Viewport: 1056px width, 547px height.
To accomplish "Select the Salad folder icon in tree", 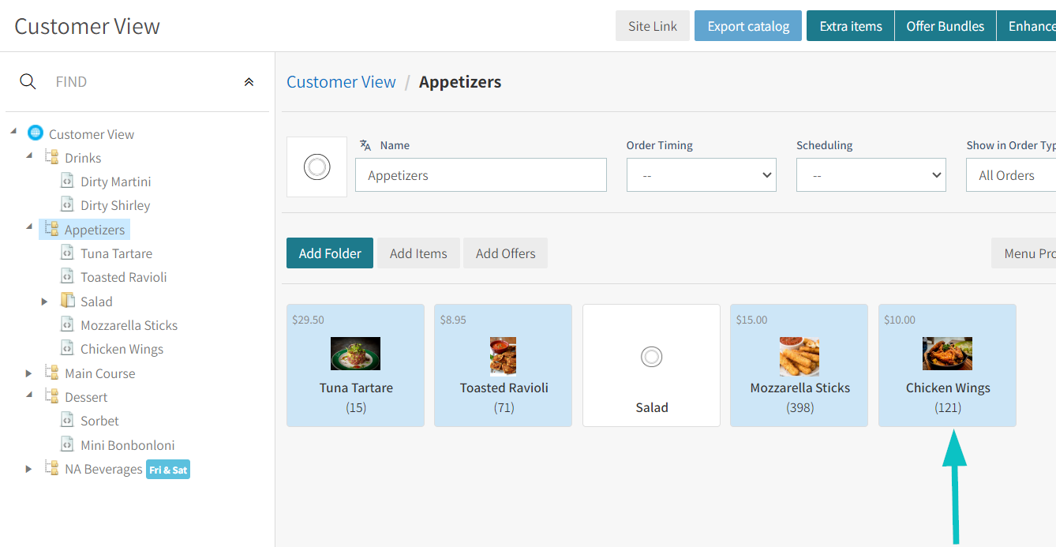I will 68,301.
